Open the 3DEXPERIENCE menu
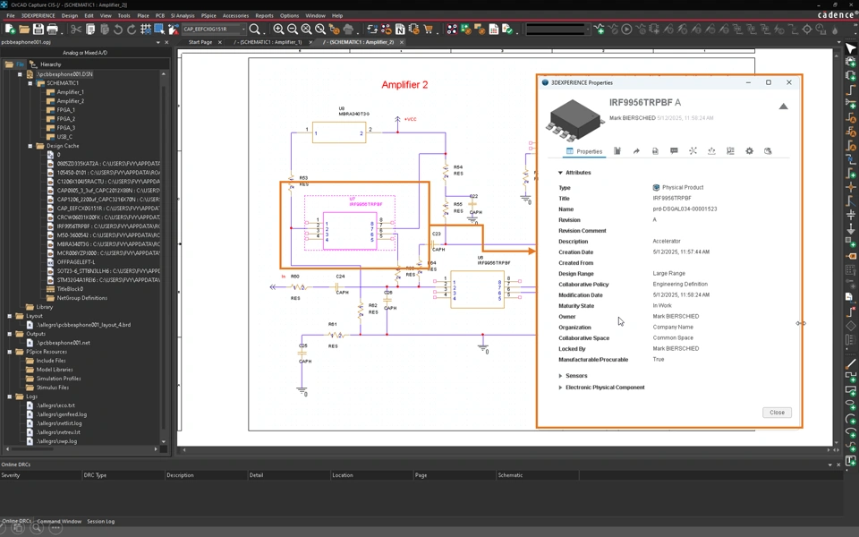The height and width of the screenshot is (537, 859). click(x=38, y=15)
